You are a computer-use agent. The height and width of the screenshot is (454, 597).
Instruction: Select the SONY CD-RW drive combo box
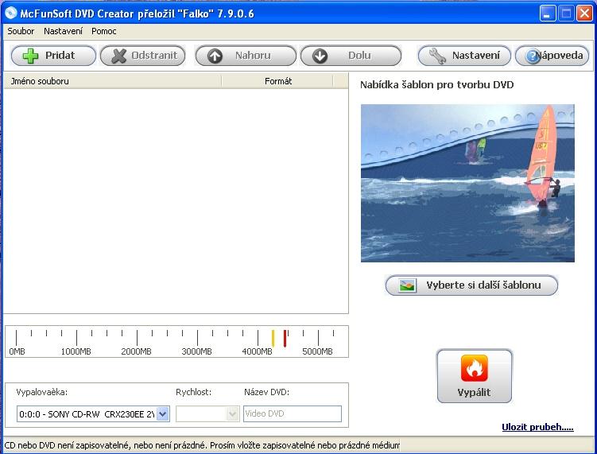pyautogui.click(x=93, y=413)
